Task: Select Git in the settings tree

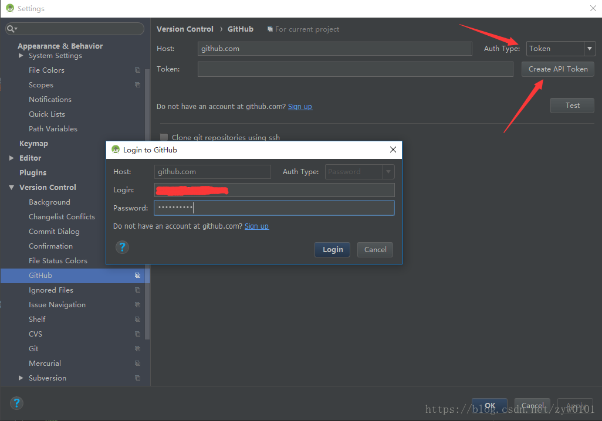Action: tap(33, 349)
